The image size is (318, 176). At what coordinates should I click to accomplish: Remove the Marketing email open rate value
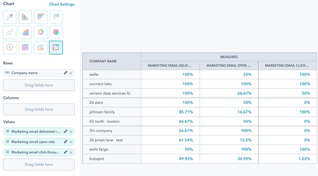pyautogui.click(x=71, y=142)
